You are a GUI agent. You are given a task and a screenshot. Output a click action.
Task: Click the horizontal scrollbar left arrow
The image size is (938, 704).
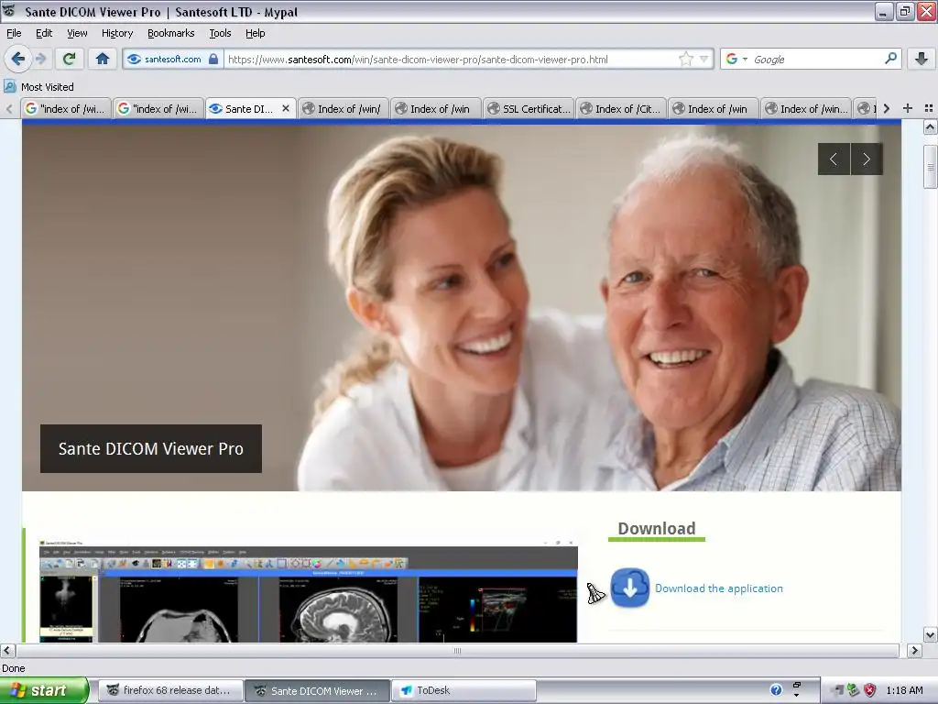coord(7,650)
